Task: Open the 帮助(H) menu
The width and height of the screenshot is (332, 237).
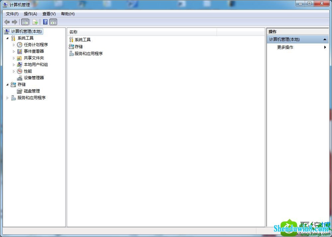Action: click(68, 14)
